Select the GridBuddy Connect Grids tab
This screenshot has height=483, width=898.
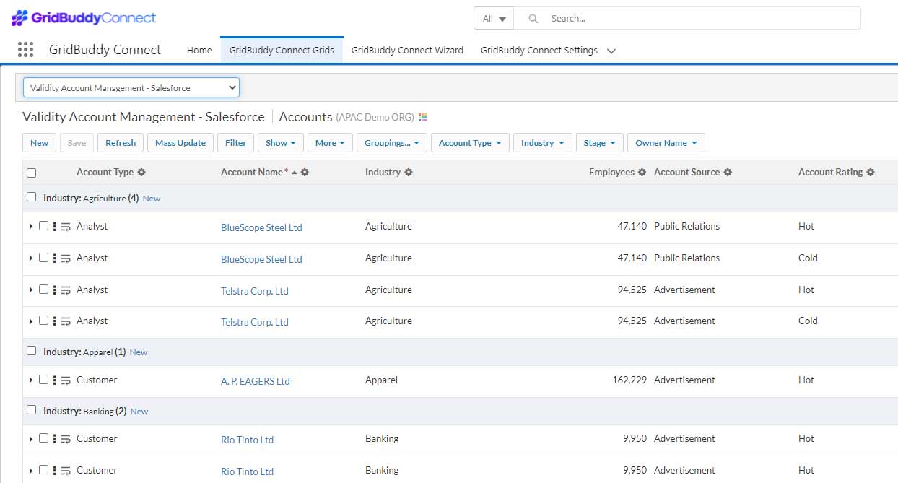(x=282, y=51)
